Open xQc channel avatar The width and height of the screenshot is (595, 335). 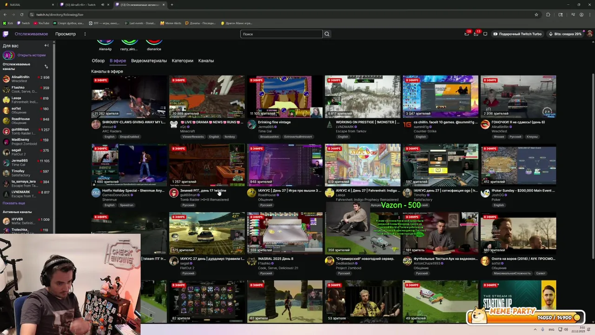click(174, 124)
